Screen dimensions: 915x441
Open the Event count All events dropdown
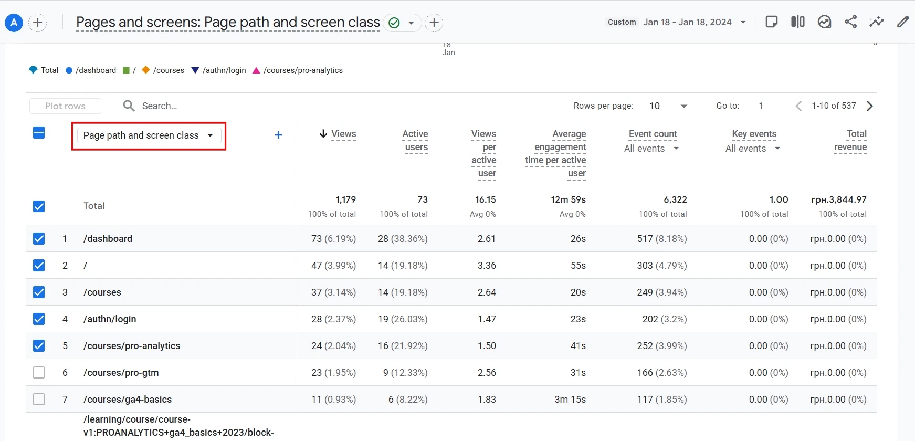(651, 149)
